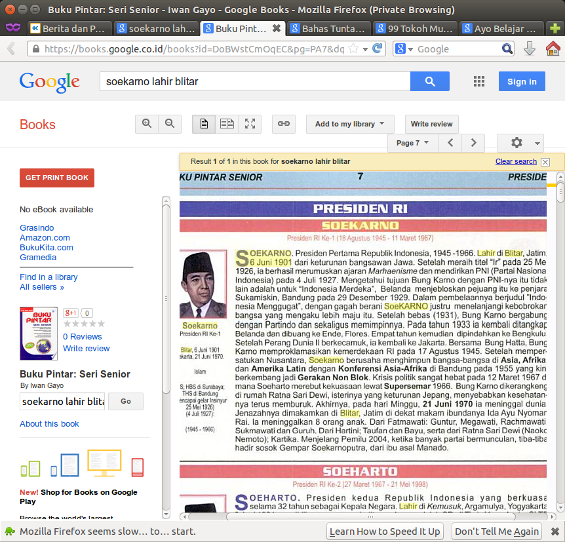565x542 pixels.
Task: Open the 0 Reviews link
Action: [82, 337]
